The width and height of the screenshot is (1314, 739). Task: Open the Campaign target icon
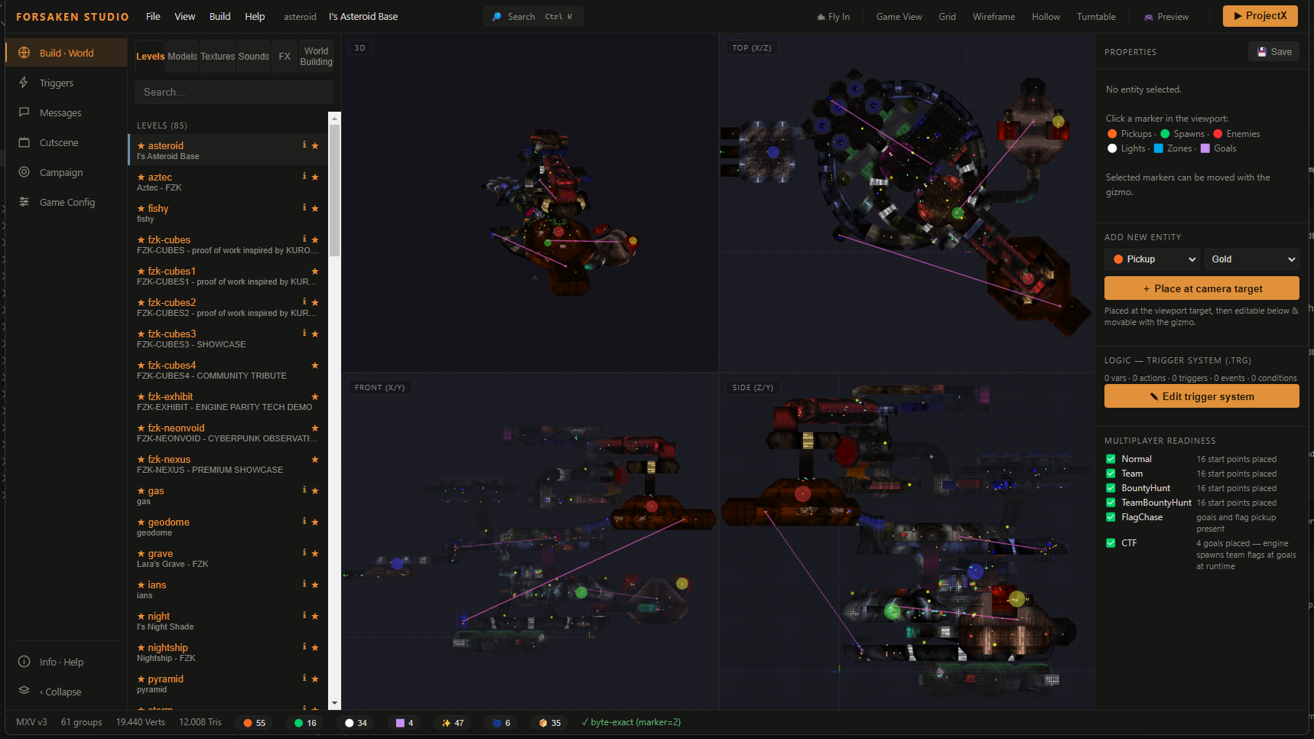point(24,172)
